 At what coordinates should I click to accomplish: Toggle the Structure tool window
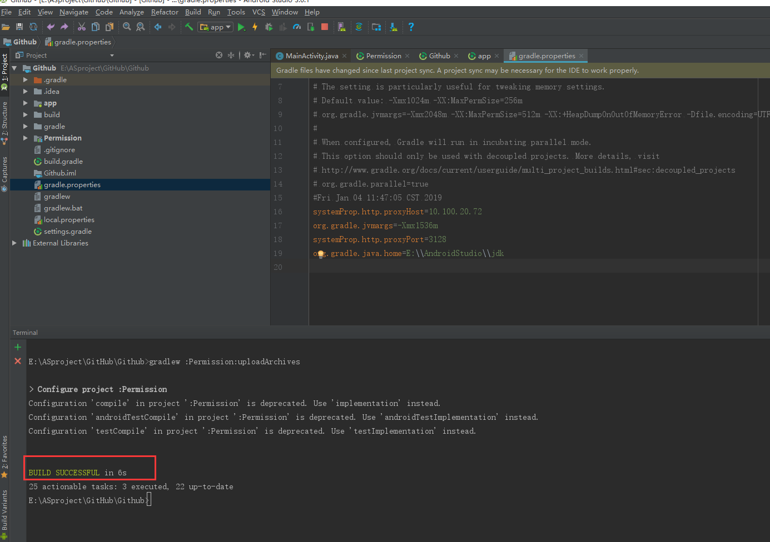[x=4, y=123]
